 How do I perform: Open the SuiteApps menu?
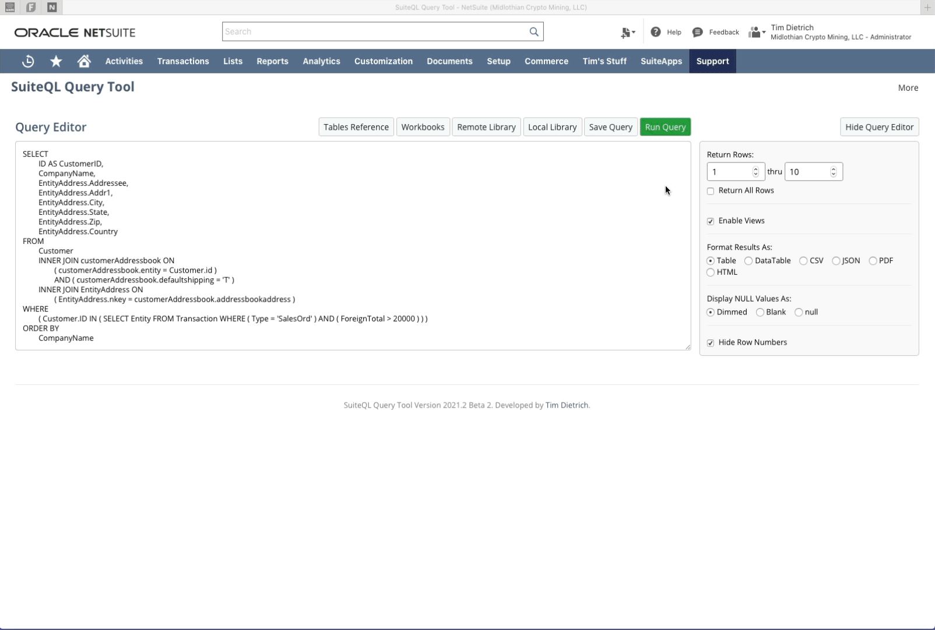click(661, 61)
